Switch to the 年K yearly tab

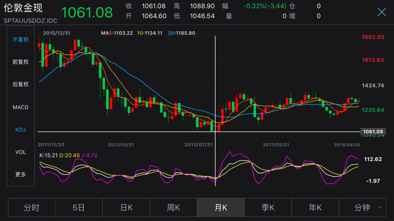(315, 208)
